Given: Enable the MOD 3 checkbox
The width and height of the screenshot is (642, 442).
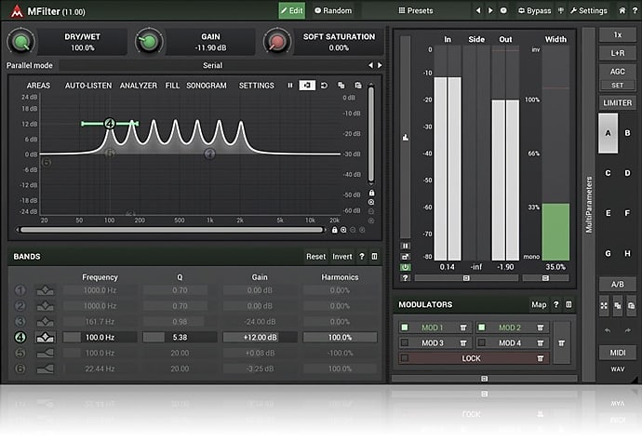Looking at the screenshot, I should (405, 343).
